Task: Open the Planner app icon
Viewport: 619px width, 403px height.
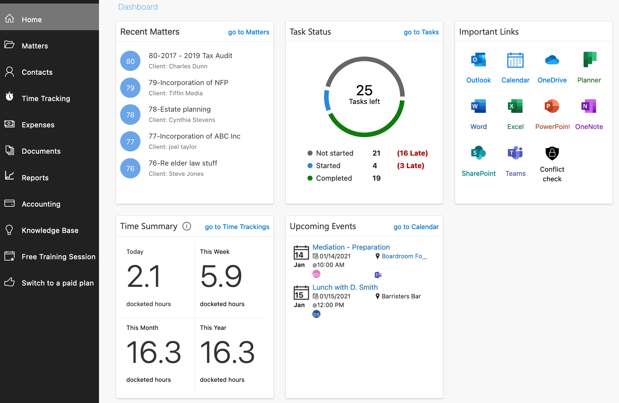Action: pos(589,60)
